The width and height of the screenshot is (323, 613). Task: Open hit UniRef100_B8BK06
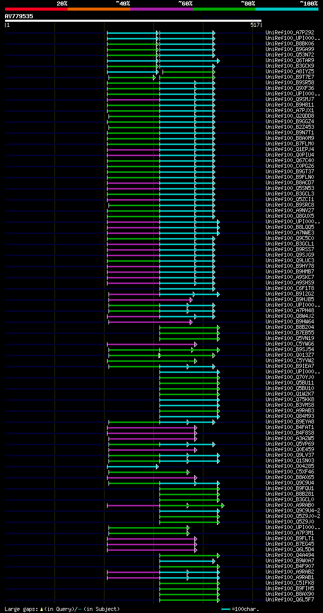coord(291,43)
